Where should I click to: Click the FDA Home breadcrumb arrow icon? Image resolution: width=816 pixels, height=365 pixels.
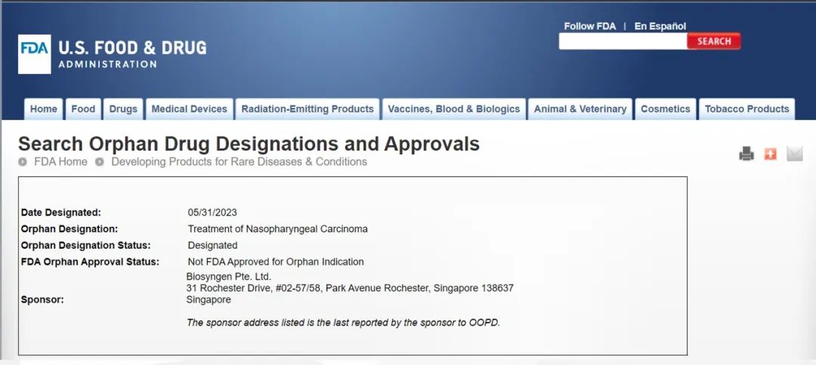[23, 162]
